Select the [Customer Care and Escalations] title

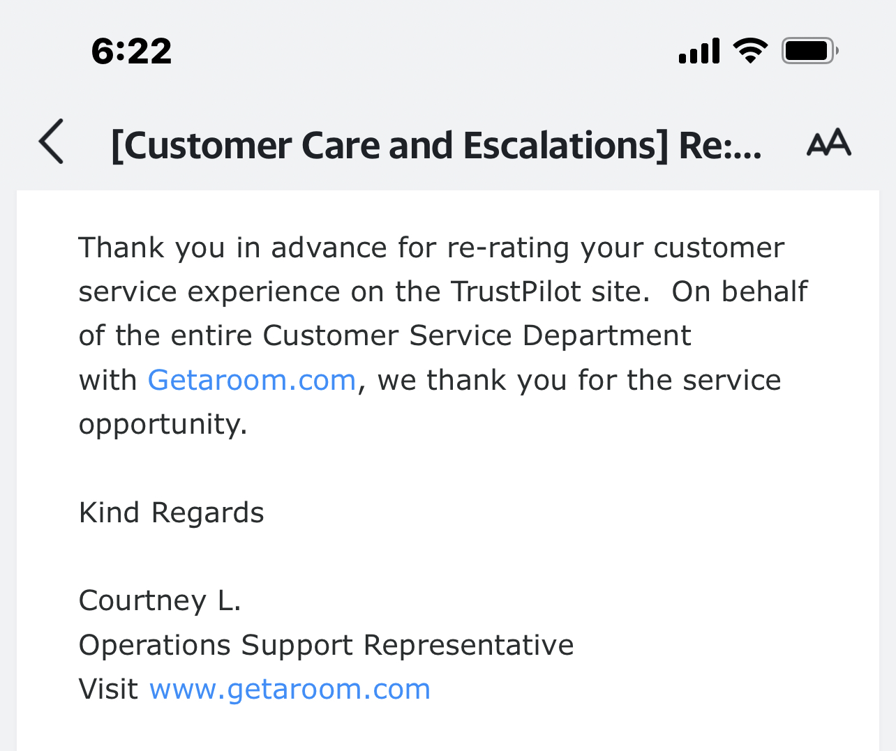click(x=437, y=144)
